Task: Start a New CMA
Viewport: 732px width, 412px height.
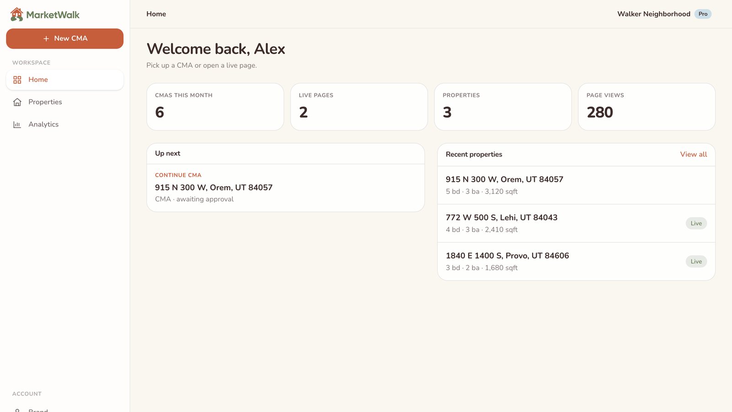Action: (65, 38)
